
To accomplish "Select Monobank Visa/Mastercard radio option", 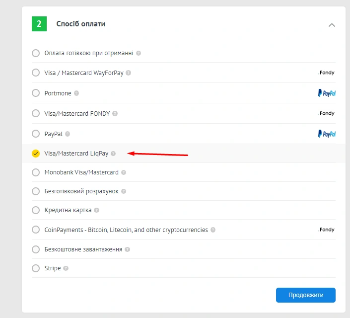I will tap(36, 172).
